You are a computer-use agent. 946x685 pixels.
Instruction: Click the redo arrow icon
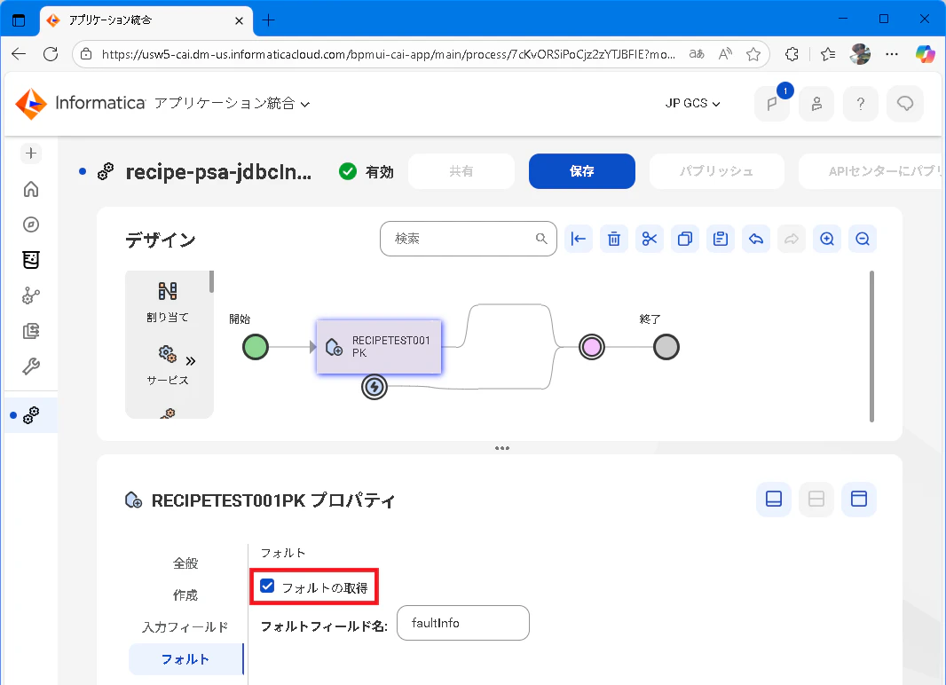click(792, 239)
